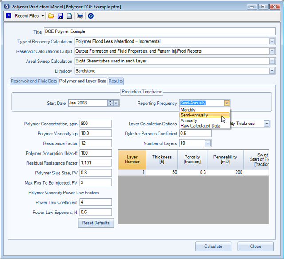Click the new document icon
Screen dimensions: 284x259
[70, 16]
